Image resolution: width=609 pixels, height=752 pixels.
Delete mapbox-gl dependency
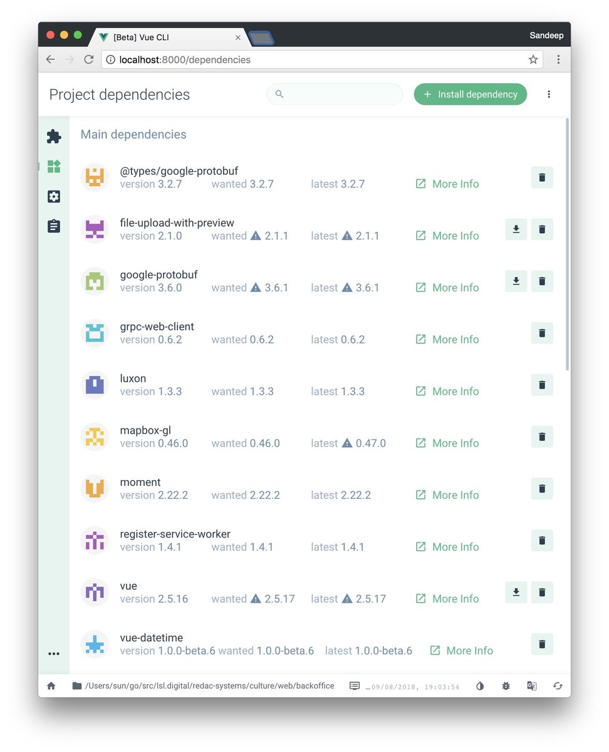(542, 437)
